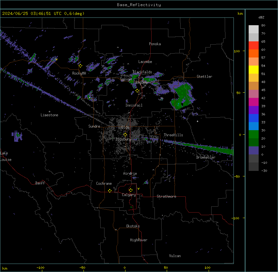Click the yellow diamond between Olds and Didsbury
Screen dimensions: 278x272
click(125, 135)
